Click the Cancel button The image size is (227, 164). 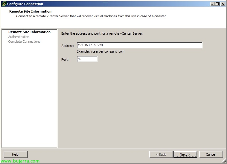211,154
